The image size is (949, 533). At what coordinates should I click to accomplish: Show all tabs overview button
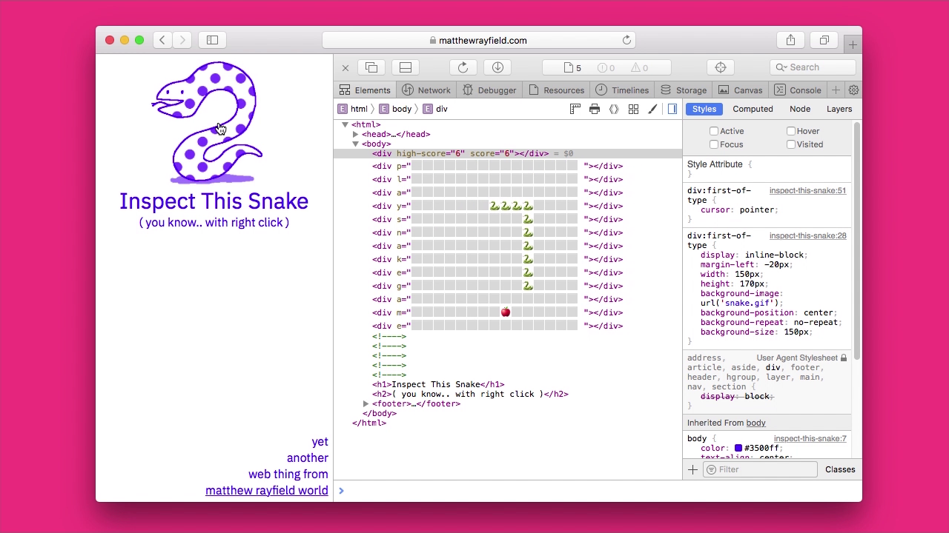click(x=824, y=40)
